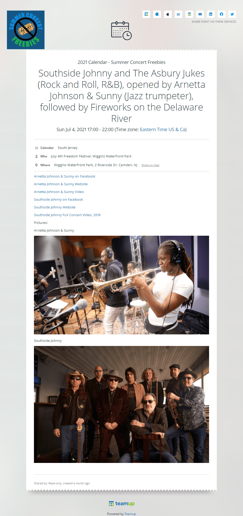Share event via Outlook icon
This screenshot has height=516, width=243.
(157, 14)
